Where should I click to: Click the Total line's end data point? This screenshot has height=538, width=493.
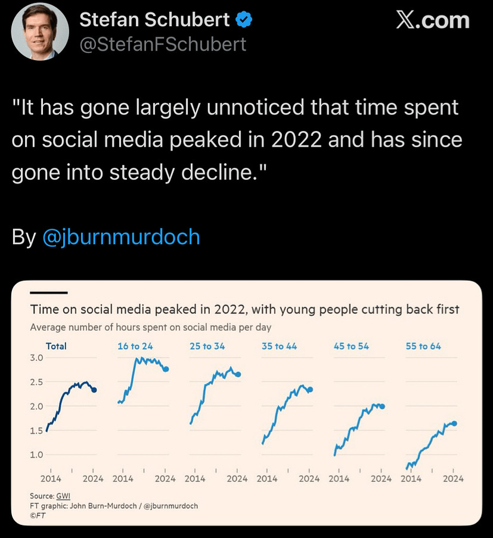click(x=94, y=390)
